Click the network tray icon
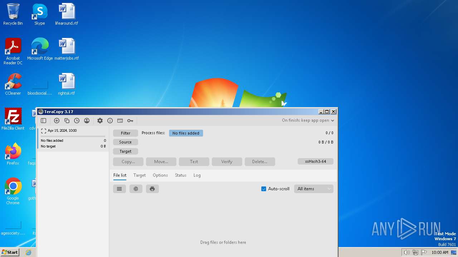 [x=415, y=252]
